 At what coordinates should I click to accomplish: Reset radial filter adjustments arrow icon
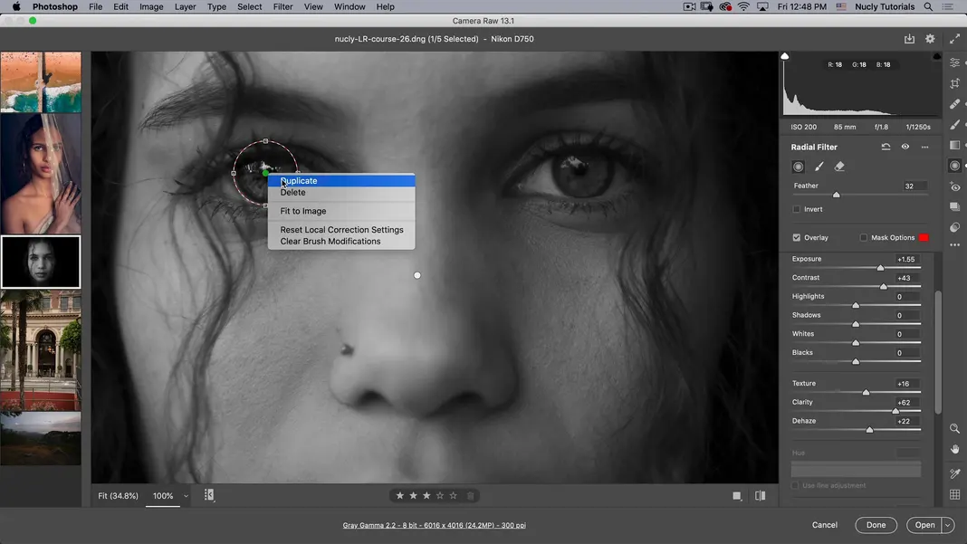tap(886, 147)
